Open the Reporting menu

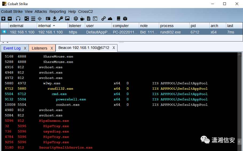(57, 12)
